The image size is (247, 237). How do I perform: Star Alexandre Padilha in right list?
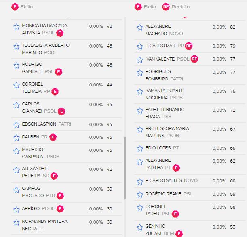tap(140, 161)
